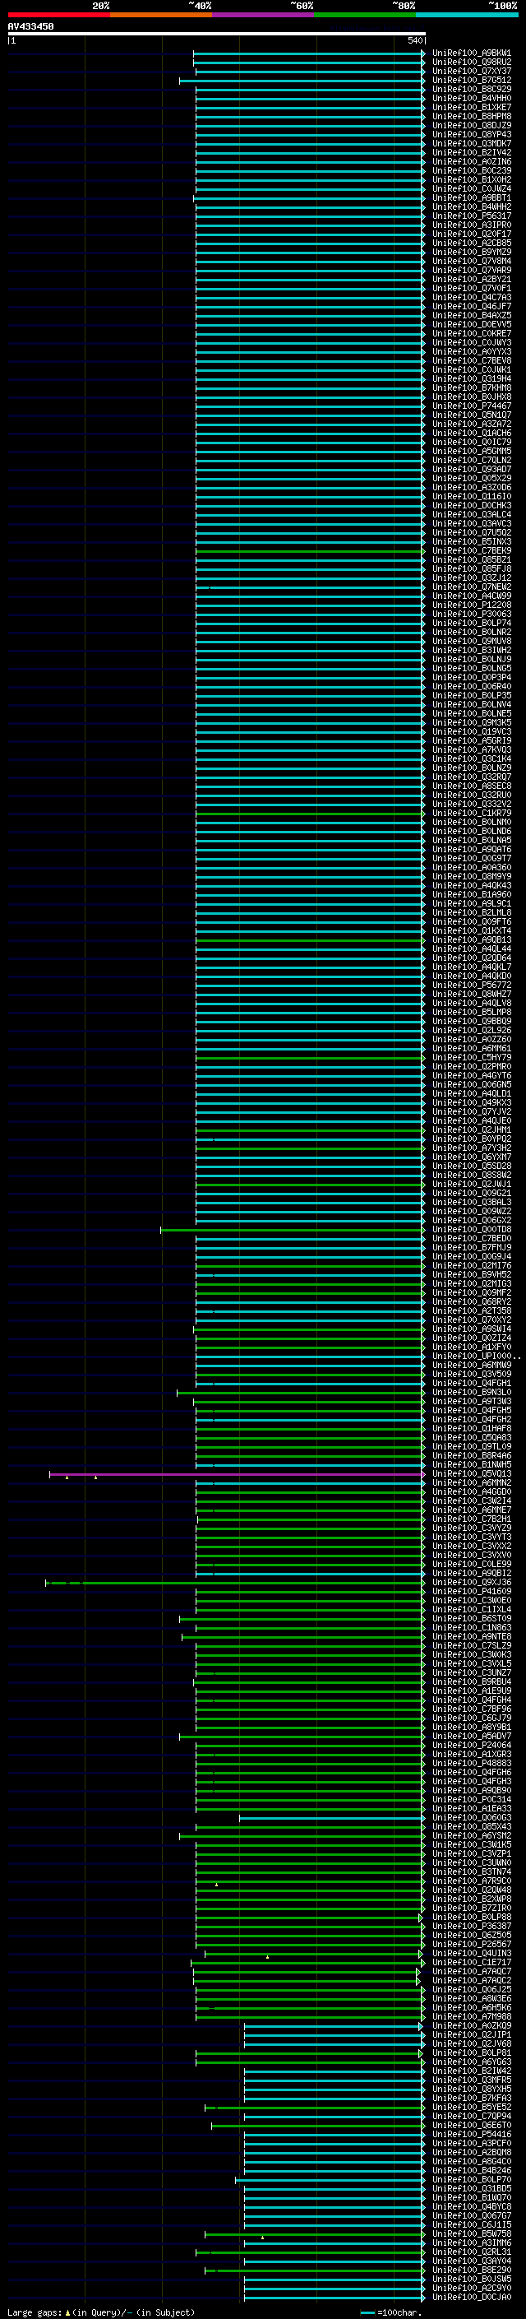526x2319 pixels.
Task: Click the '540' query end position label
Action: click(414, 40)
